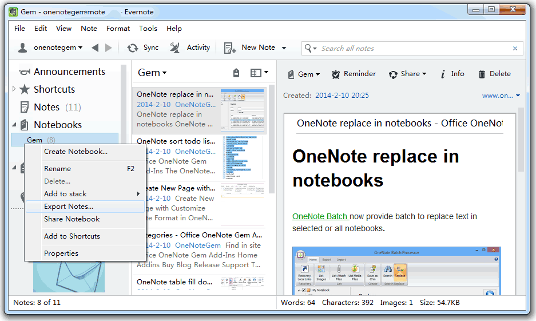Click 'Words: 64' in status bar
The height and width of the screenshot is (321, 536).
(297, 303)
